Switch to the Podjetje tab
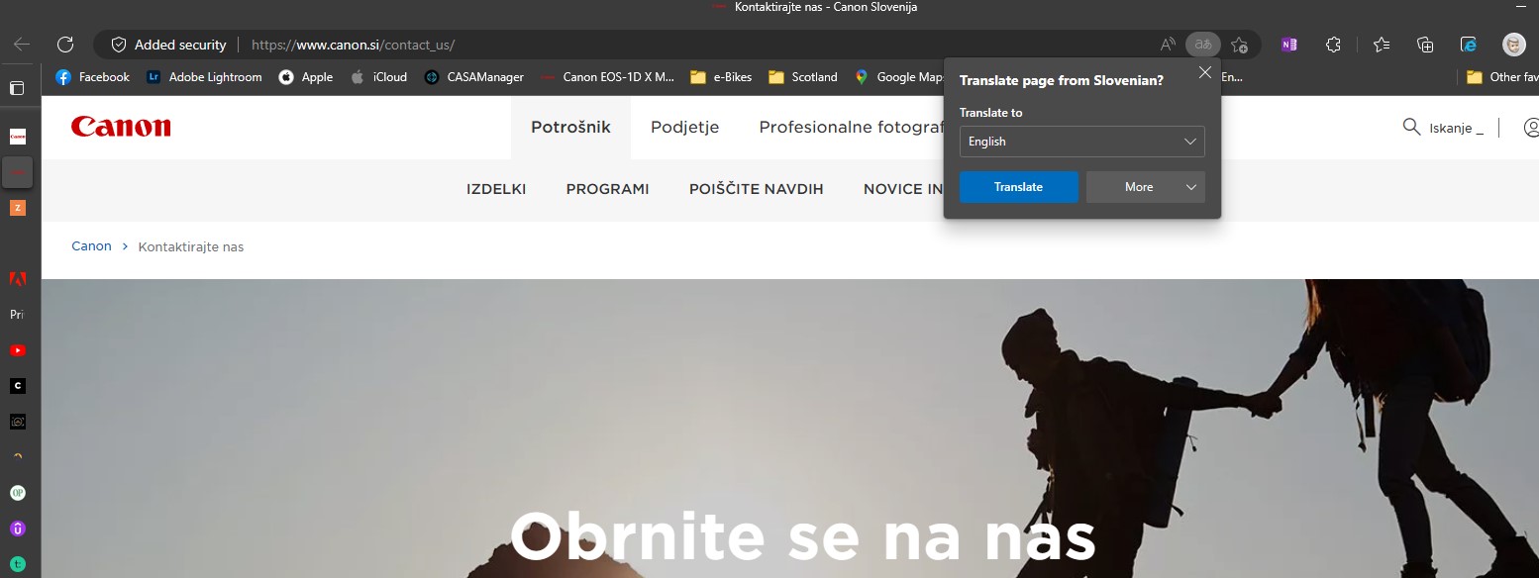 click(683, 127)
